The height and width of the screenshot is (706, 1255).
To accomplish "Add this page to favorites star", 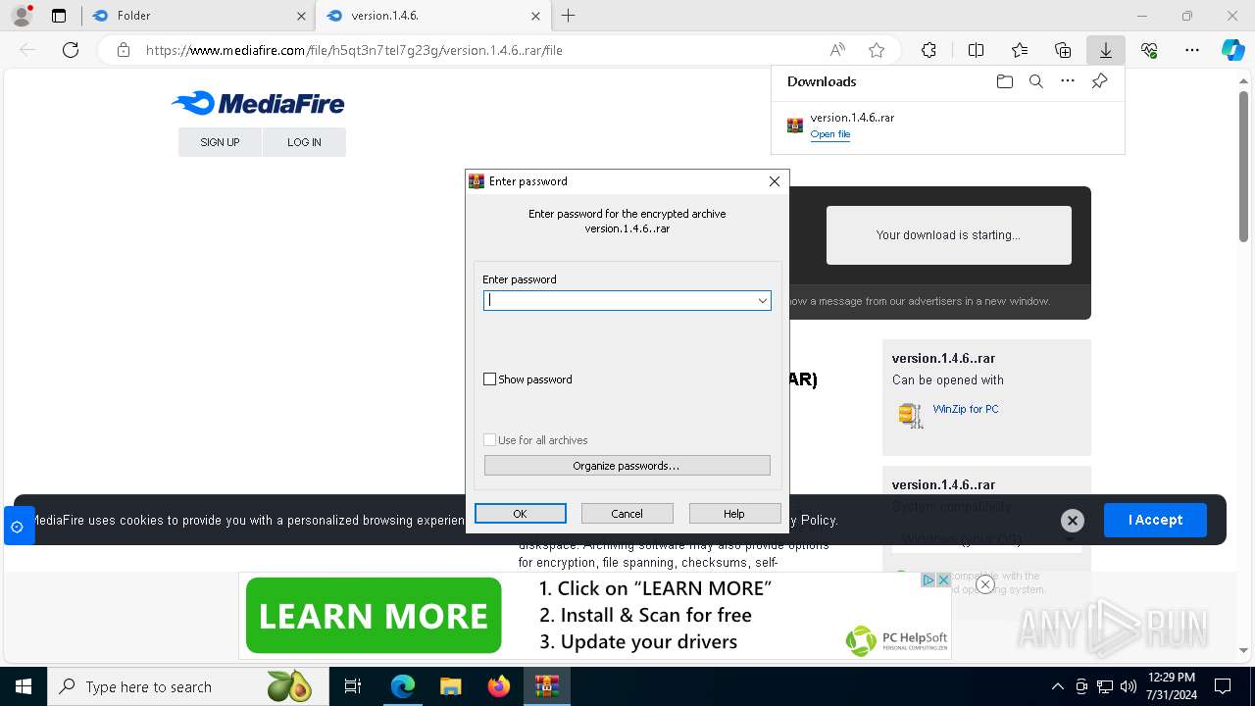I will coord(877,50).
